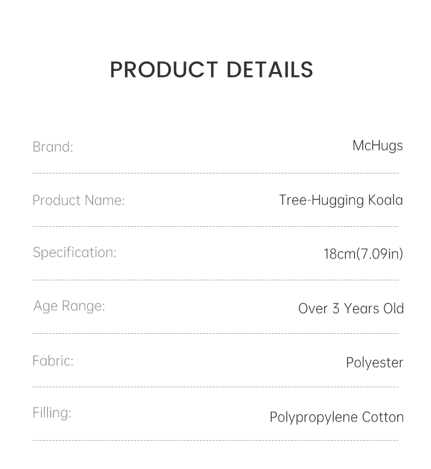Click the word DETAILS in the heading
This screenshot has width=431, height=469.
[270, 70]
